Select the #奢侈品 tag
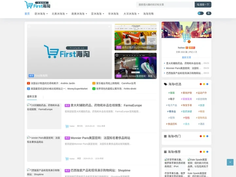The width and height of the screenshot is (236, 177). tap(171, 111)
